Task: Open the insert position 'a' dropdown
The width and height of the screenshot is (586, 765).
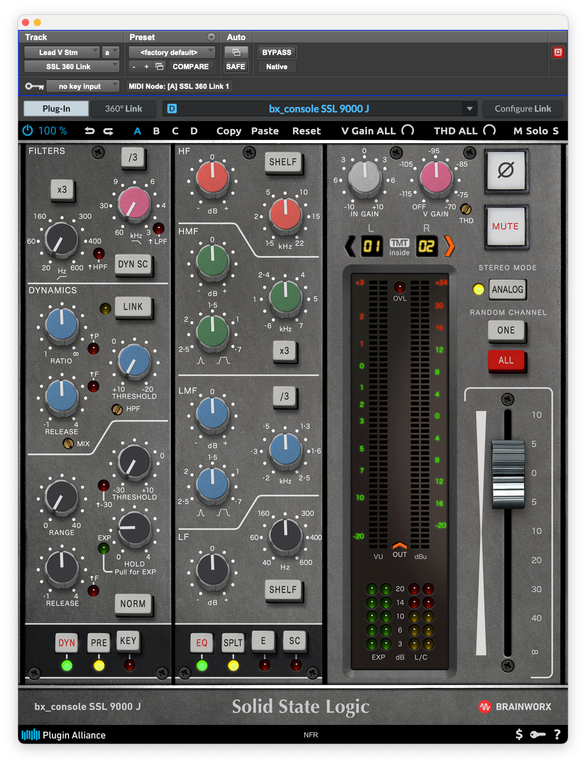Action: point(110,52)
